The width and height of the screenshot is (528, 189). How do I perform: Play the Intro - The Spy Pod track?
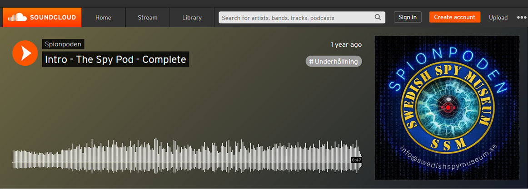pos(25,53)
